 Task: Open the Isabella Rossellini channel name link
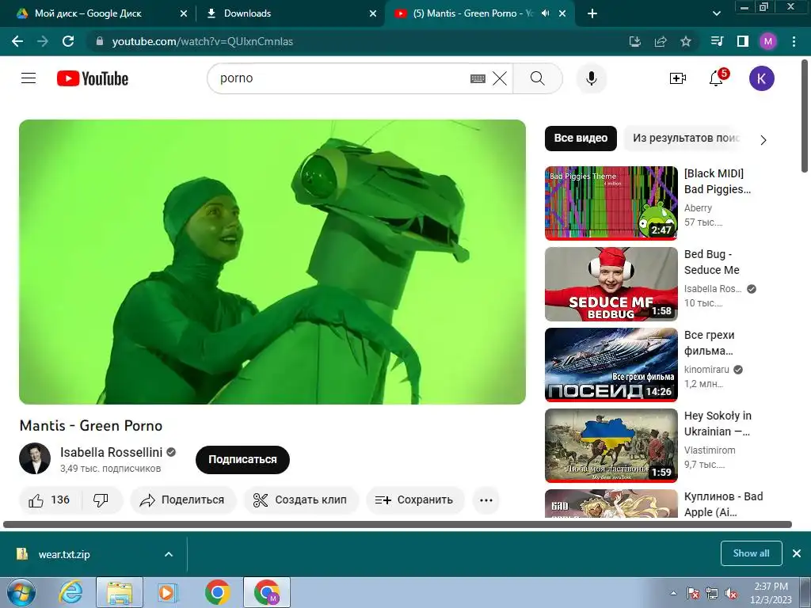pos(111,452)
